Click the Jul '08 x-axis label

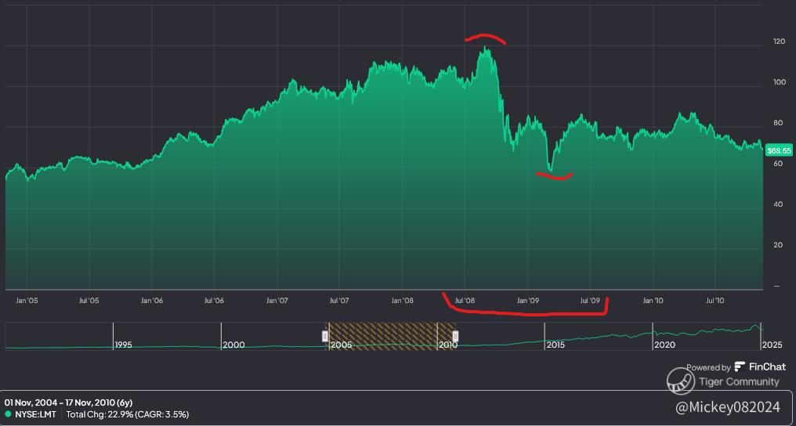(465, 301)
